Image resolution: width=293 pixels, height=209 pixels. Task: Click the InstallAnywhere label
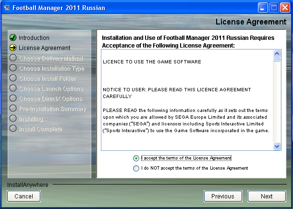pyautogui.click(x=28, y=185)
